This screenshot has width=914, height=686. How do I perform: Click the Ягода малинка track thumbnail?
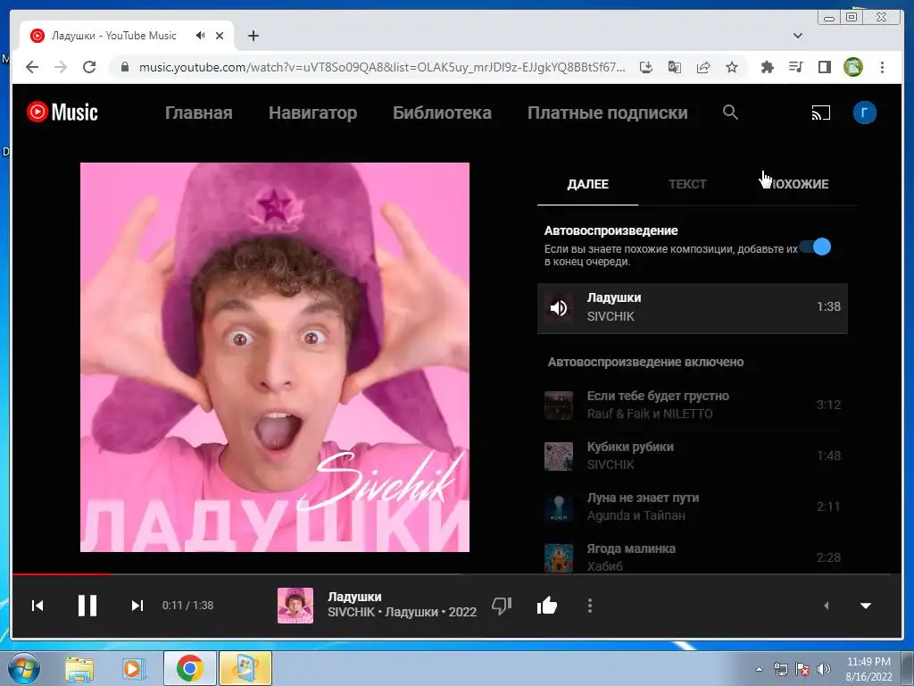coord(559,557)
